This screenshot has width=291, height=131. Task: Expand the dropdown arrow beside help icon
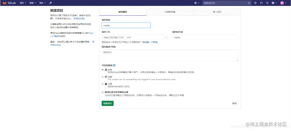click(276, 3)
